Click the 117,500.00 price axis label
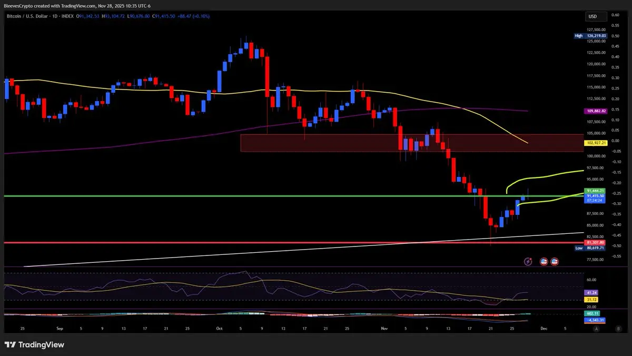 [597, 75]
